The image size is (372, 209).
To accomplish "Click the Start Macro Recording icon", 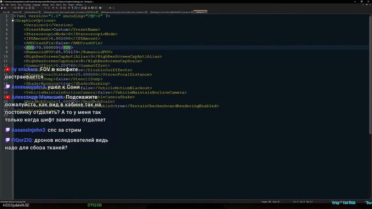I will point(101,8).
